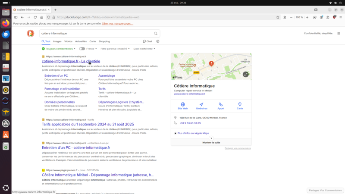Image resolution: width=345 pixels, height=194 pixels.
Task: Zoom out with the minus button
Action: [x=291, y=17]
